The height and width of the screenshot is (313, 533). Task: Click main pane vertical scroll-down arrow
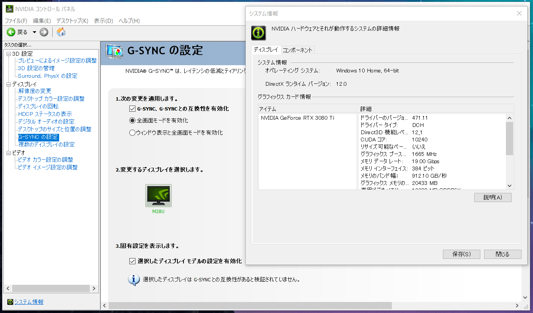click(x=525, y=297)
